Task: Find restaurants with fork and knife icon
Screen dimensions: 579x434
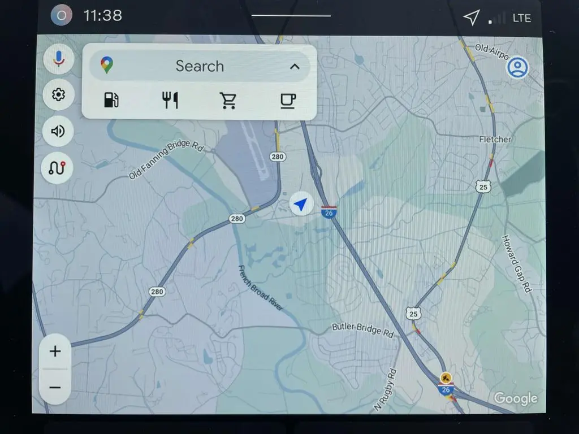Action: (x=170, y=101)
